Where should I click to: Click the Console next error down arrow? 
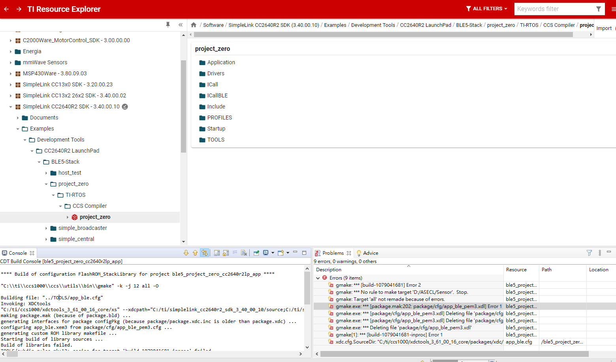[186, 253]
